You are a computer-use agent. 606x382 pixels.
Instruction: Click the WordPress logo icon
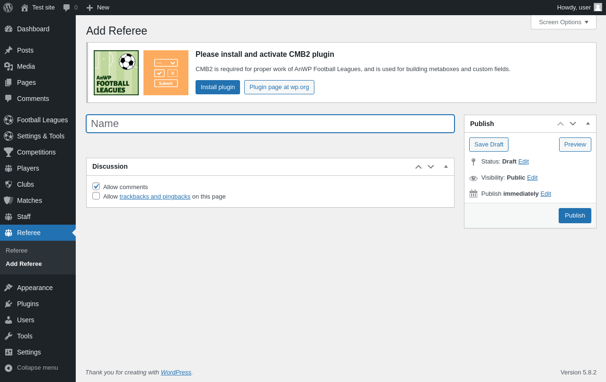(8, 8)
